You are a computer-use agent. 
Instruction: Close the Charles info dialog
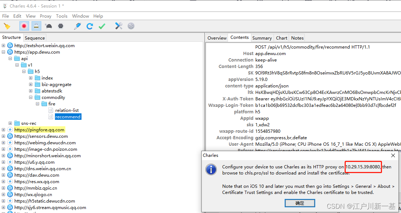coord(393,155)
